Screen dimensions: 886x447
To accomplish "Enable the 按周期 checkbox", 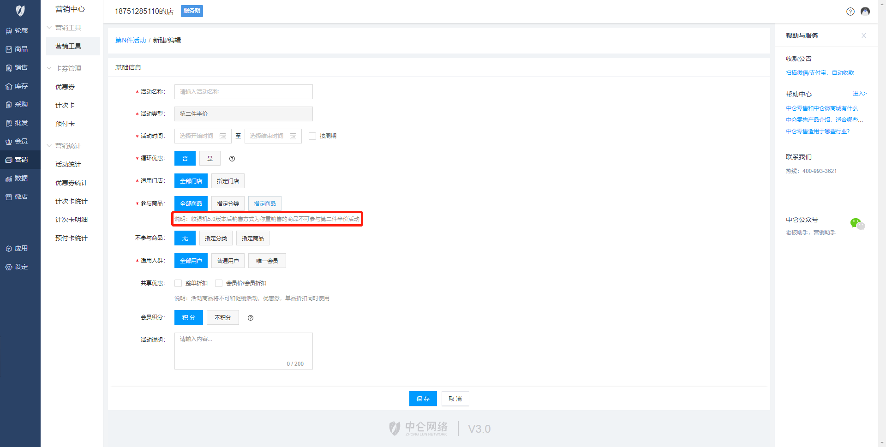I will coord(312,136).
